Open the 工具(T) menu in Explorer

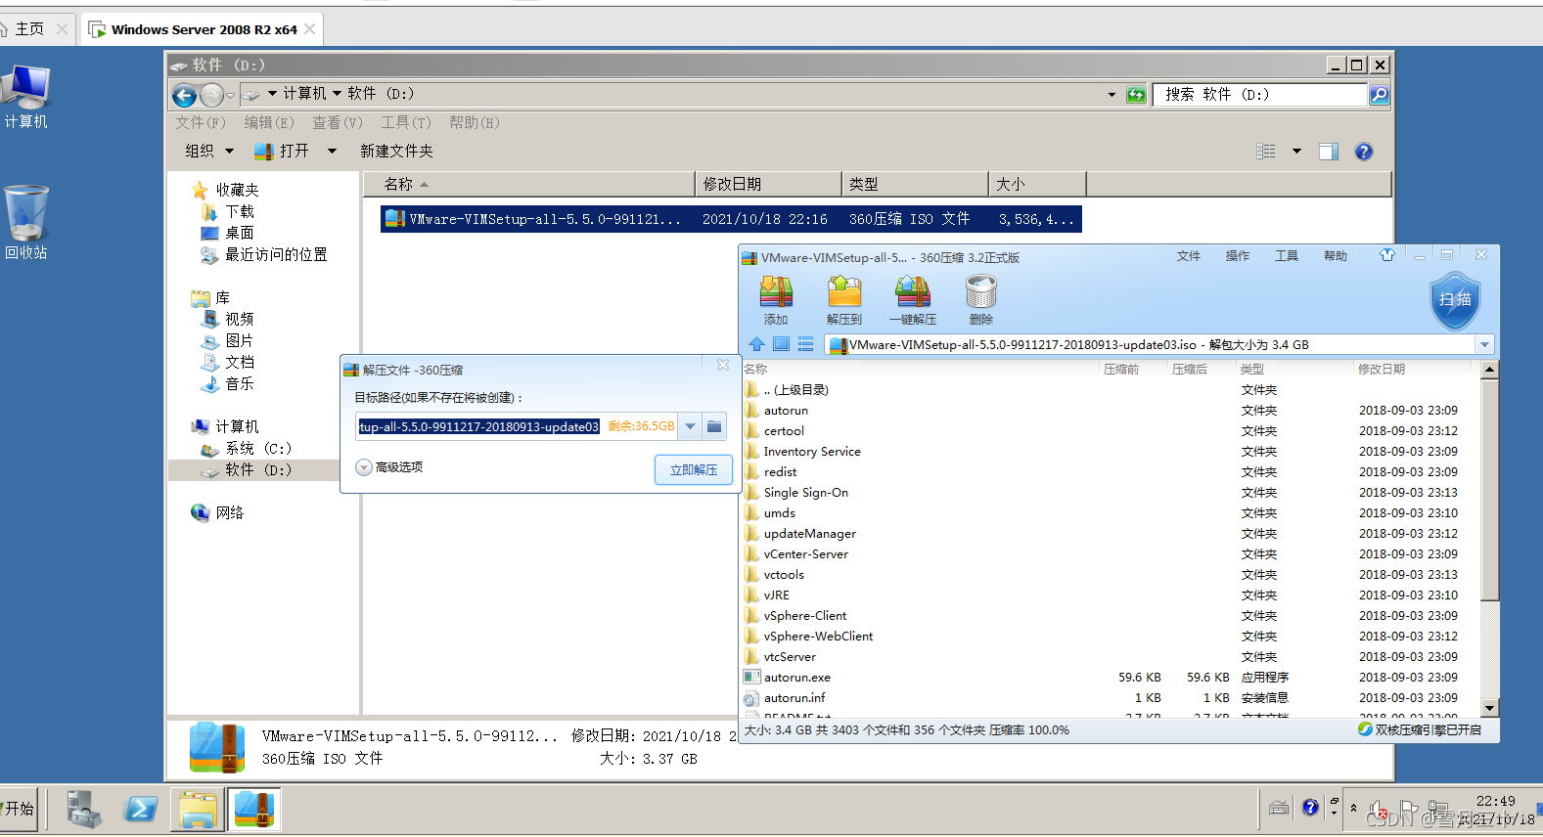[x=406, y=122]
